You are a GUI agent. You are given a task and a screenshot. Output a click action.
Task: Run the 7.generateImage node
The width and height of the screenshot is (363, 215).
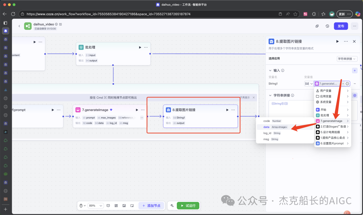point(137,110)
